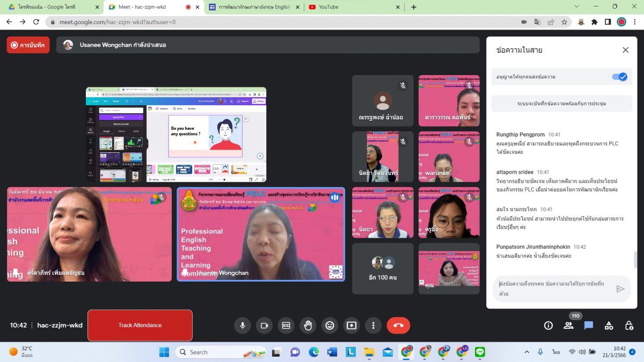Raise hand in the meeting
Viewport: 644px width, 362px height.
coord(308,325)
